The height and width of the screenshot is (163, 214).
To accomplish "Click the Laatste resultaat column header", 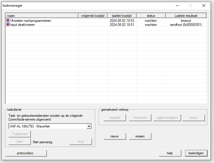I will tap(186, 16).
